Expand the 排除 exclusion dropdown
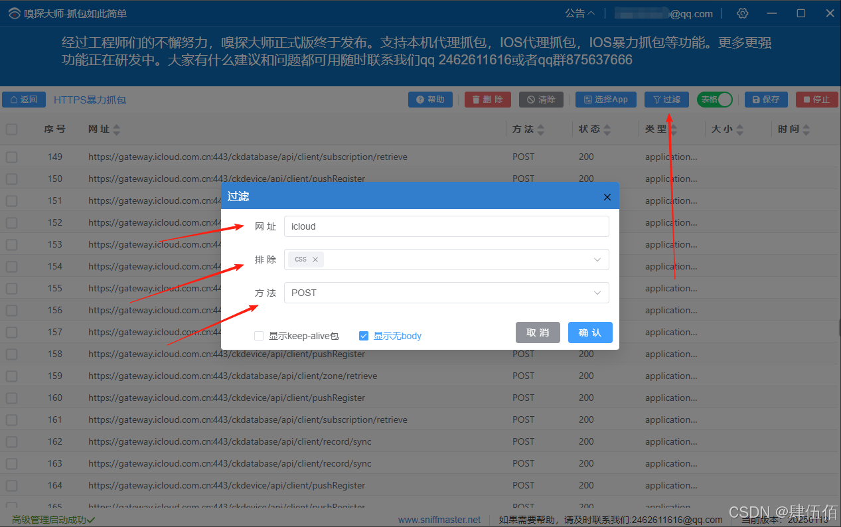 597,260
